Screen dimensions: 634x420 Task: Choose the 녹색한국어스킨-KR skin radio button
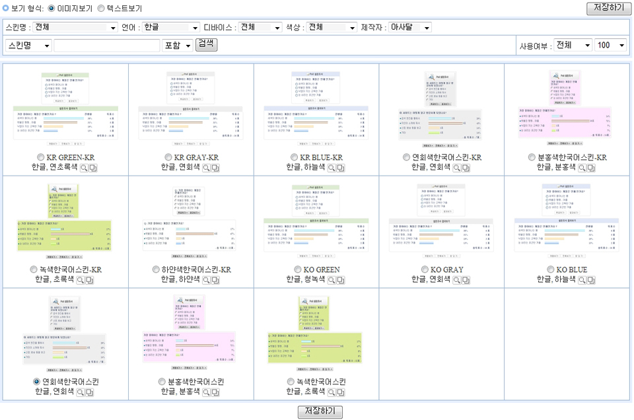point(34,269)
